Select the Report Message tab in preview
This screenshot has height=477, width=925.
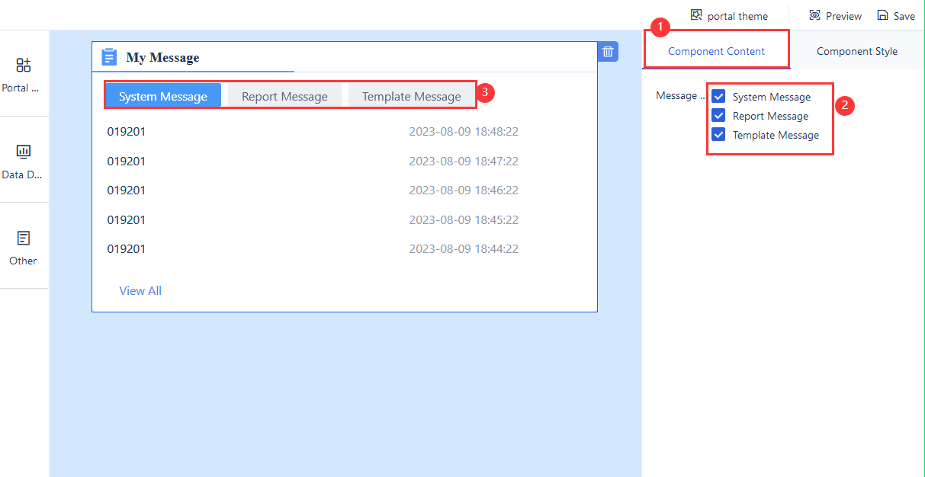pos(284,95)
